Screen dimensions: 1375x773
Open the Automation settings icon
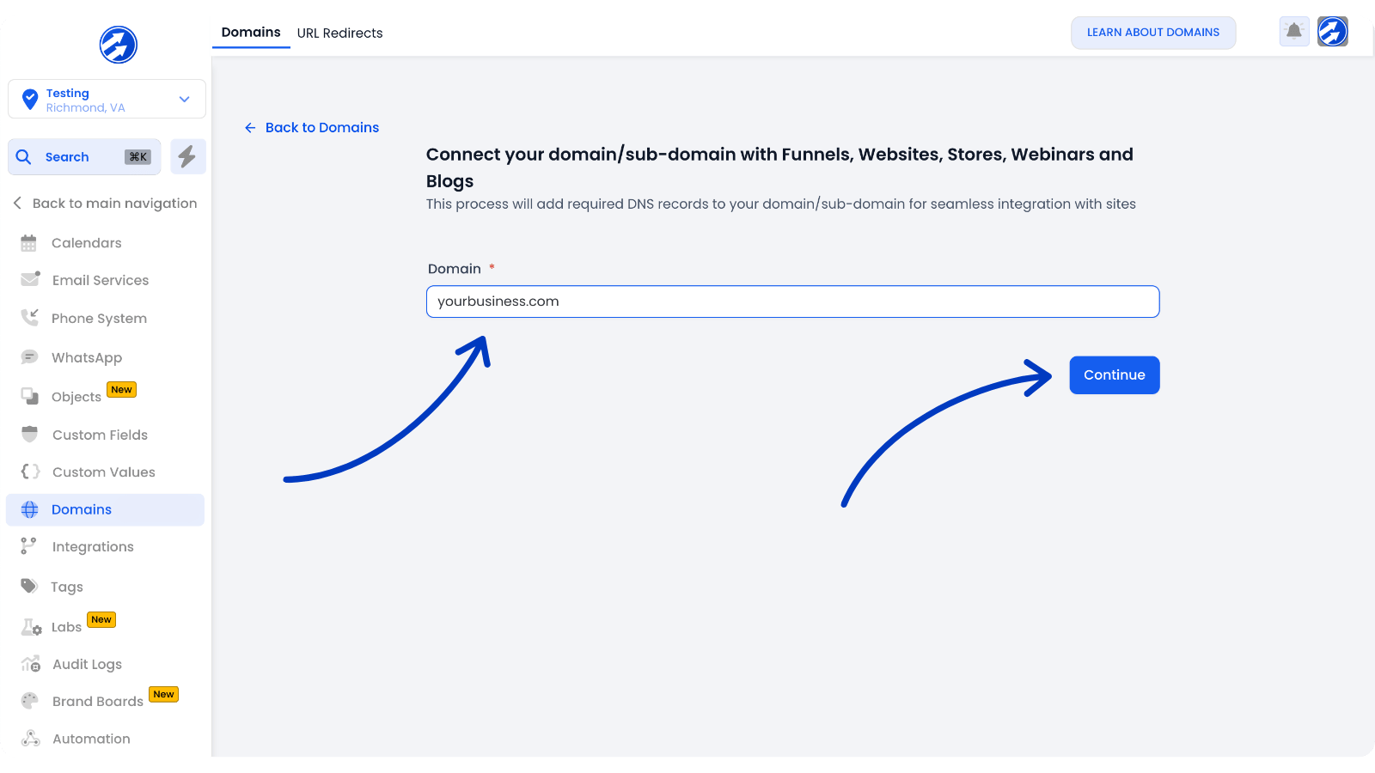(29, 738)
